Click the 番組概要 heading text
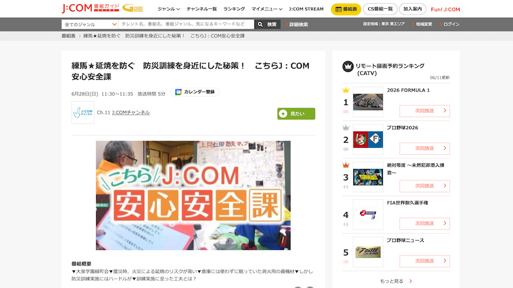 click(x=81, y=264)
